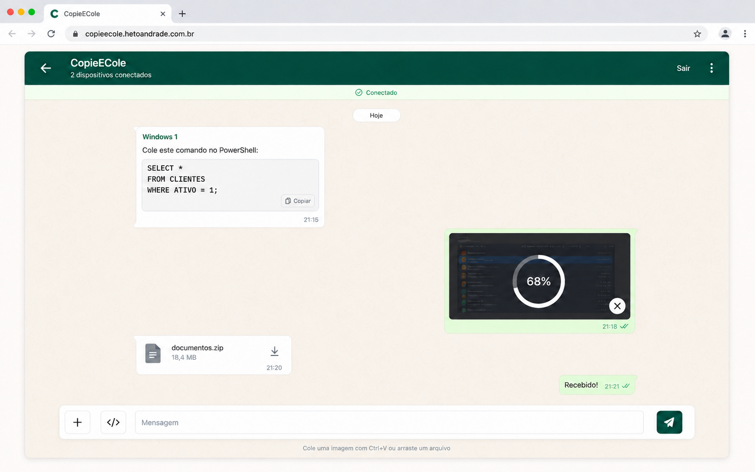Click the Sair logout button
Viewport: 755px width, 472px height.
[x=683, y=68]
